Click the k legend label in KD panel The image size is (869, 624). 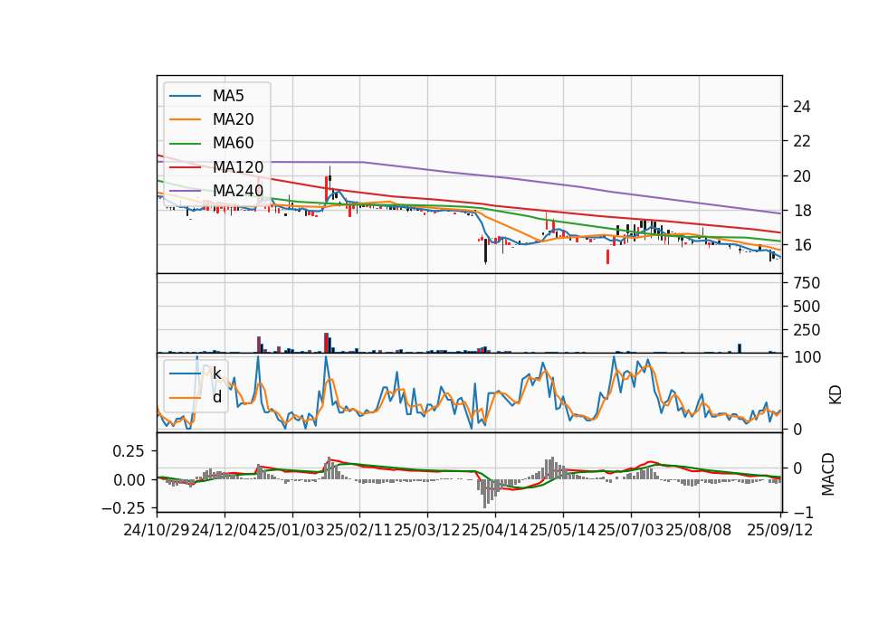tap(216, 373)
